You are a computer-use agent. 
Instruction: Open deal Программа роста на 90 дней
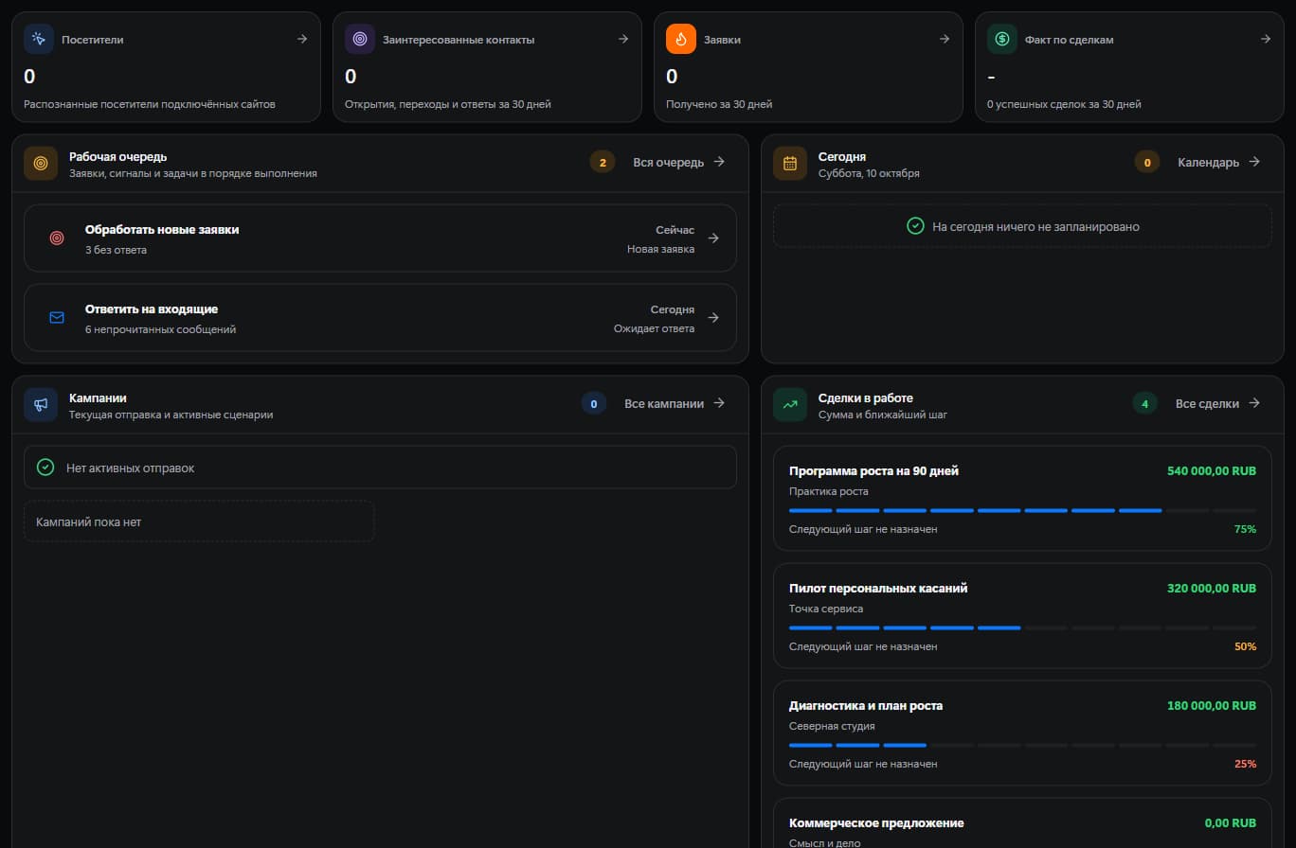point(1022,498)
